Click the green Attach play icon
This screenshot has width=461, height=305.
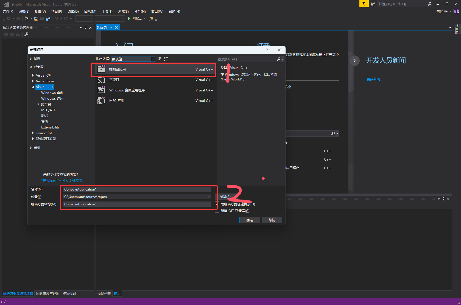(129, 18)
